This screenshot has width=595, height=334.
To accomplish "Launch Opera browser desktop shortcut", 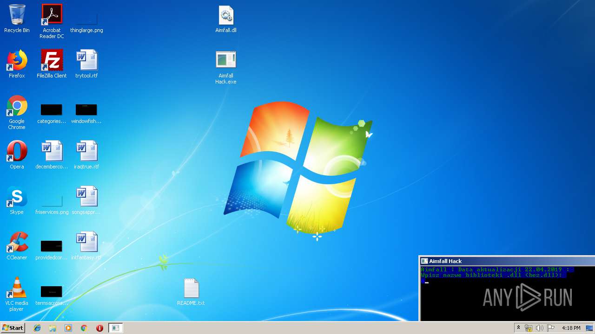I will (x=17, y=155).
